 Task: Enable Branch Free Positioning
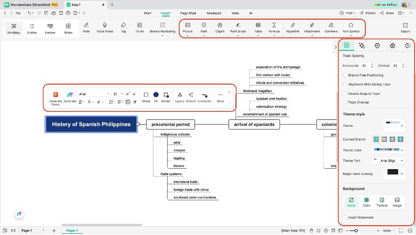click(x=345, y=75)
